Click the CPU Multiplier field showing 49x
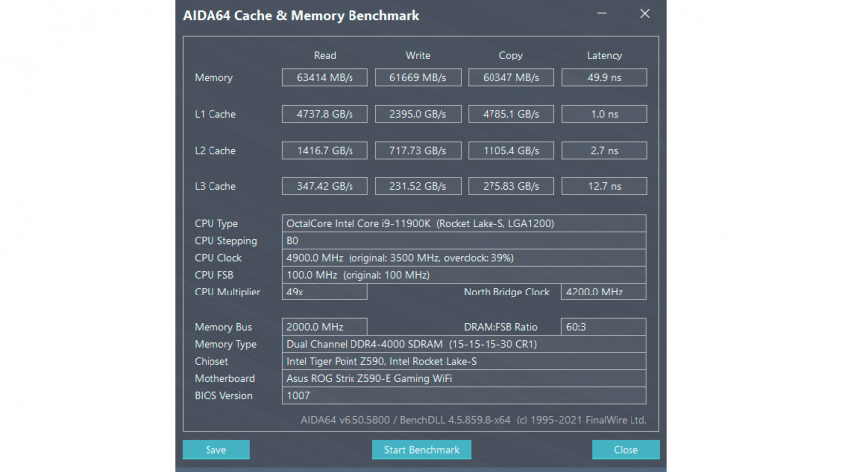This screenshot has width=842, height=472. pos(325,292)
